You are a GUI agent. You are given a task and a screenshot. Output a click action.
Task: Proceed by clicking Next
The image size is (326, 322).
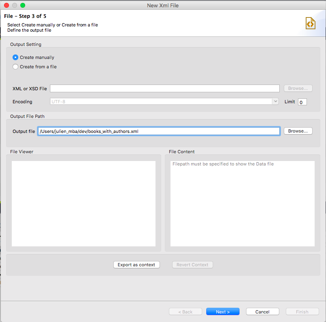coord(222,311)
